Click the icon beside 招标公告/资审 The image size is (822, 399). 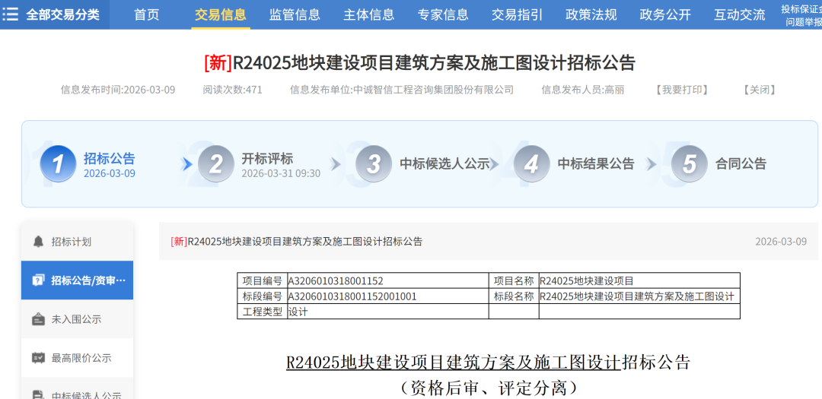click(x=38, y=280)
